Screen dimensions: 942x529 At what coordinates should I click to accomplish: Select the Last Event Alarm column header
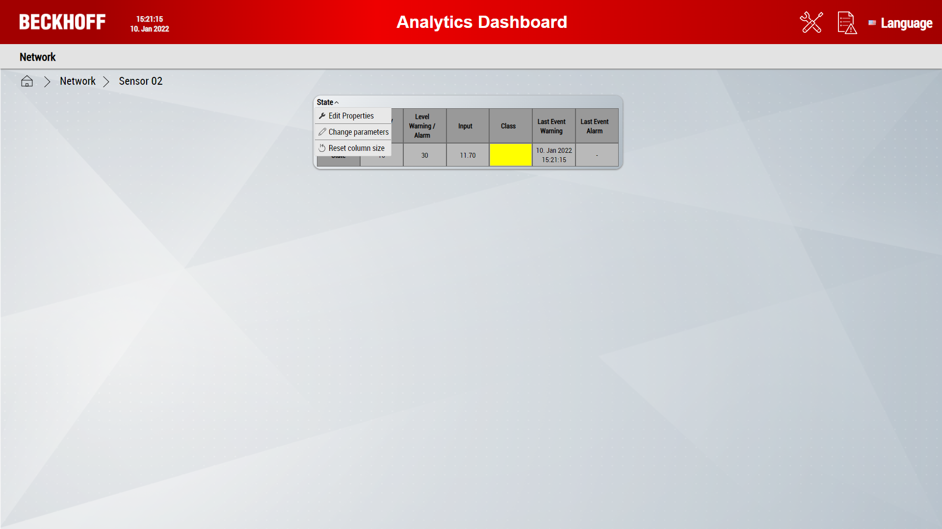click(597, 126)
